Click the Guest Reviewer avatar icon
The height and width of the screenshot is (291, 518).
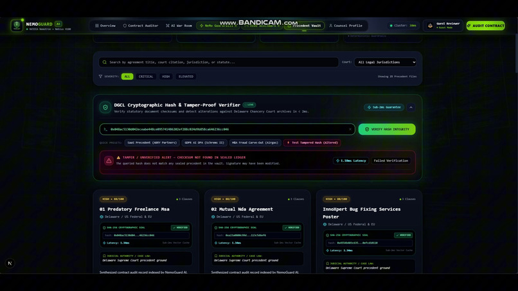430,26
